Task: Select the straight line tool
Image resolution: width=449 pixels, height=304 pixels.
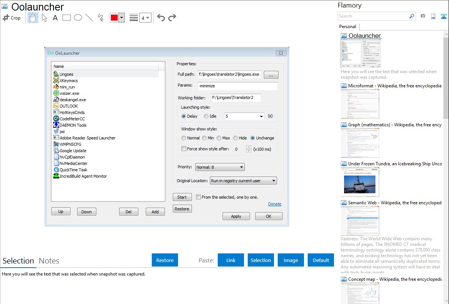Action: pos(89,18)
